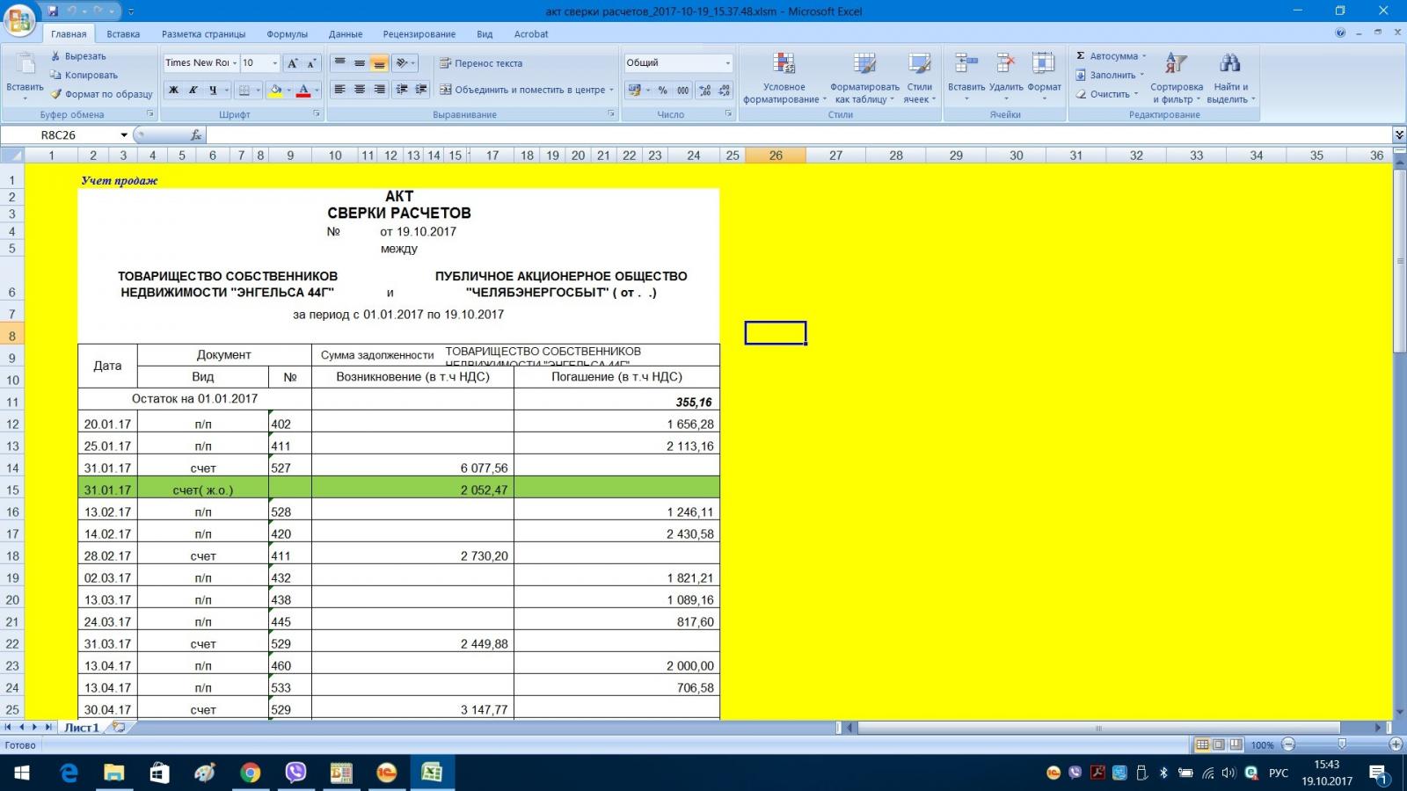
Task: Click the increase font size icon
Action: [x=293, y=63]
